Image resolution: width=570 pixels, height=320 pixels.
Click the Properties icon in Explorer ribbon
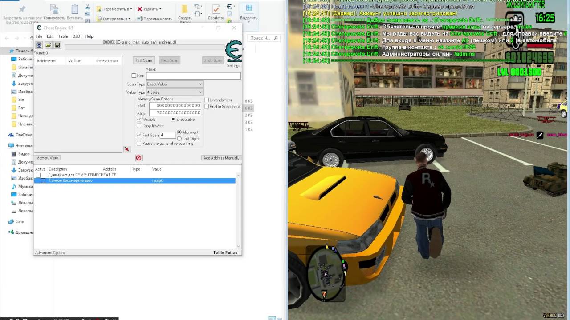click(x=216, y=10)
